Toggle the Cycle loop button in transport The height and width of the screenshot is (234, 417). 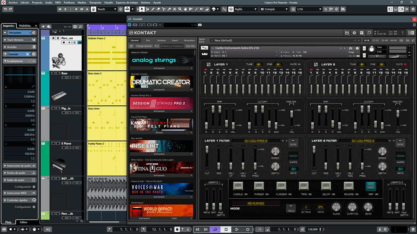(215, 229)
